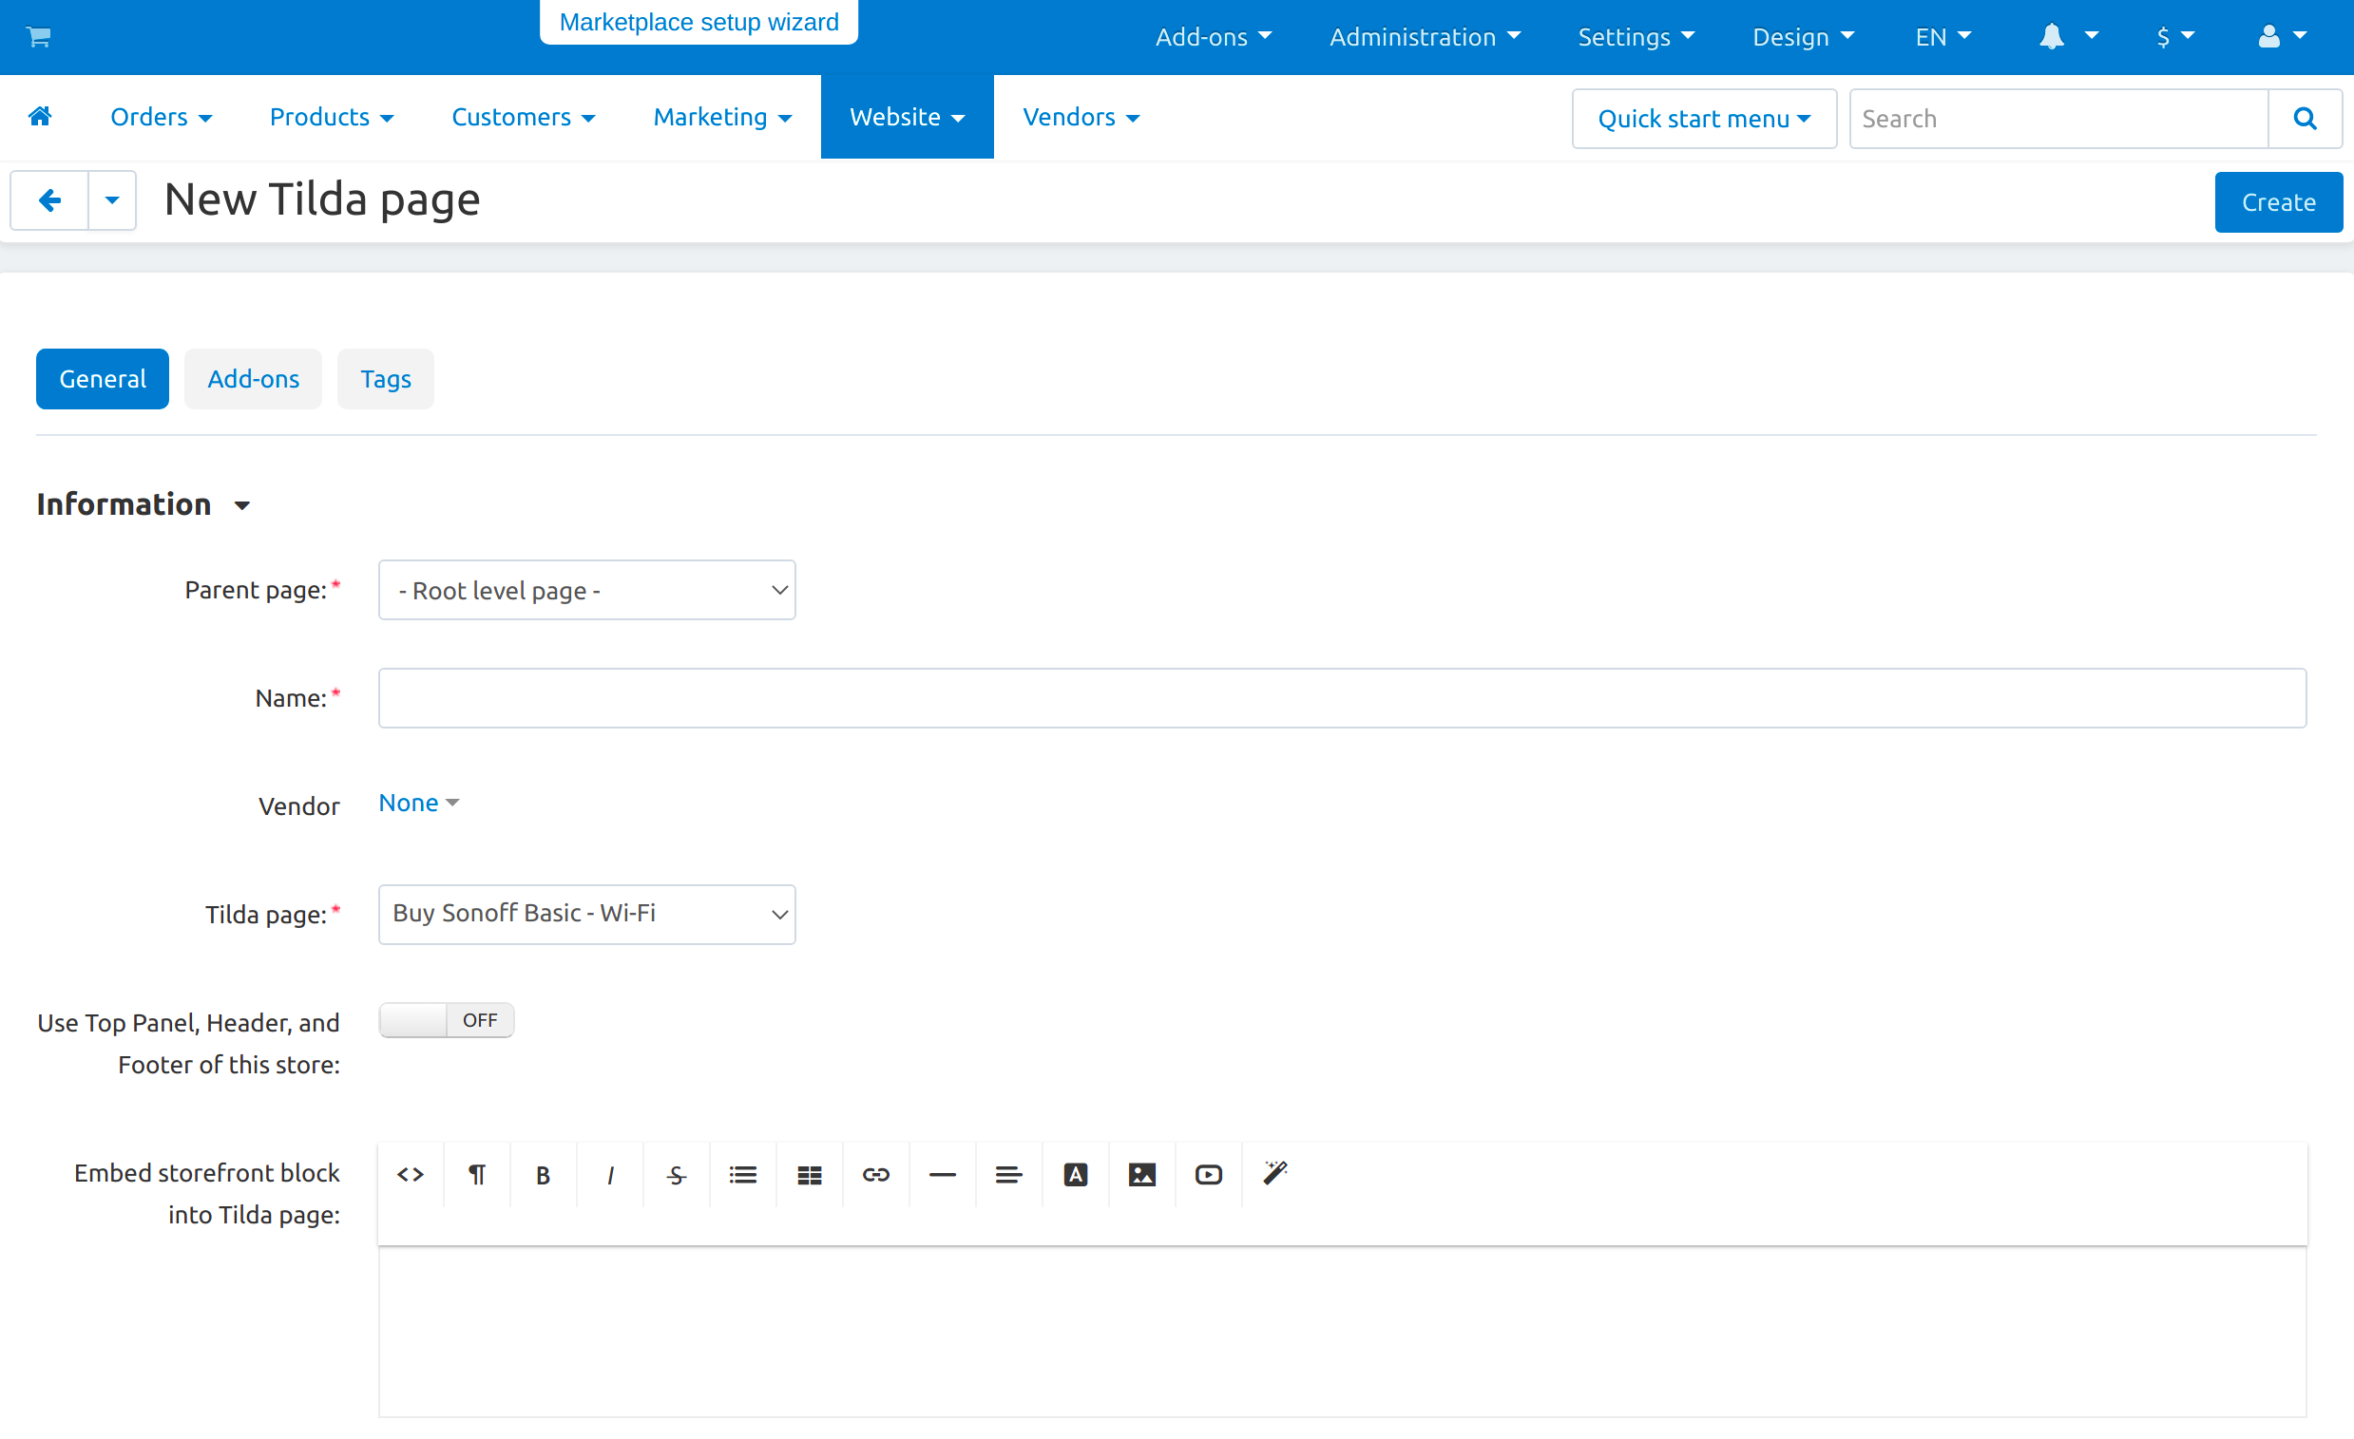This screenshot has width=2354, height=1439.
Task: Click the insert link icon
Action: (x=874, y=1173)
